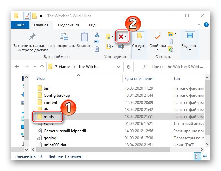Click the Cut scissors icon
This screenshot has height=171, width=221.
click(97, 34)
